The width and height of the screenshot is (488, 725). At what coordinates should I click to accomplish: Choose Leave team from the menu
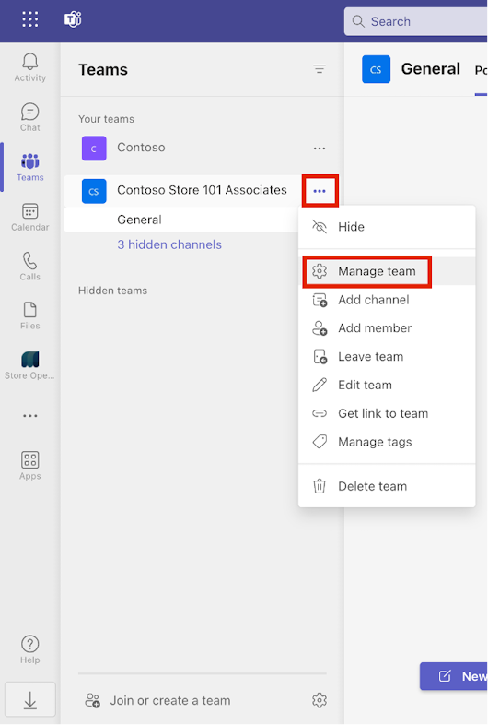[x=387, y=356]
